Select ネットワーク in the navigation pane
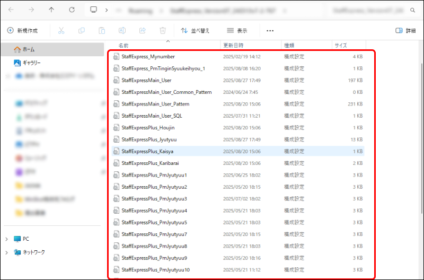 [33, 252]
